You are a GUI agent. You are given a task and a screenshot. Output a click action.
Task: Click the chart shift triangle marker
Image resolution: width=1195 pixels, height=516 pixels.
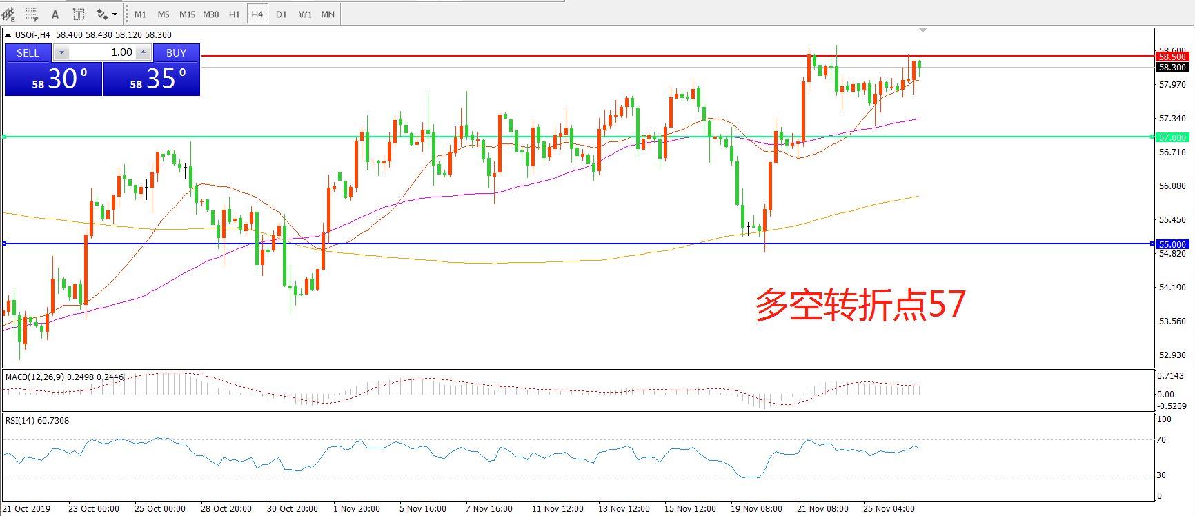coord(922,30)
